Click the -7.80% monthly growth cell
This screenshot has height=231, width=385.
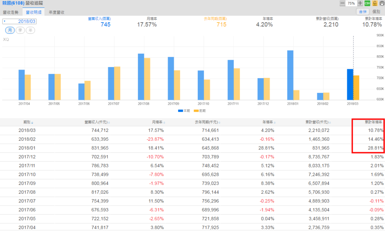[x=156, y=175]
